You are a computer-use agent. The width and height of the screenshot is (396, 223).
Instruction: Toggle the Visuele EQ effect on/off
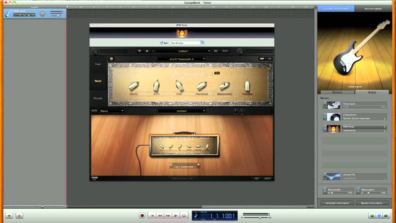point(325,177)
